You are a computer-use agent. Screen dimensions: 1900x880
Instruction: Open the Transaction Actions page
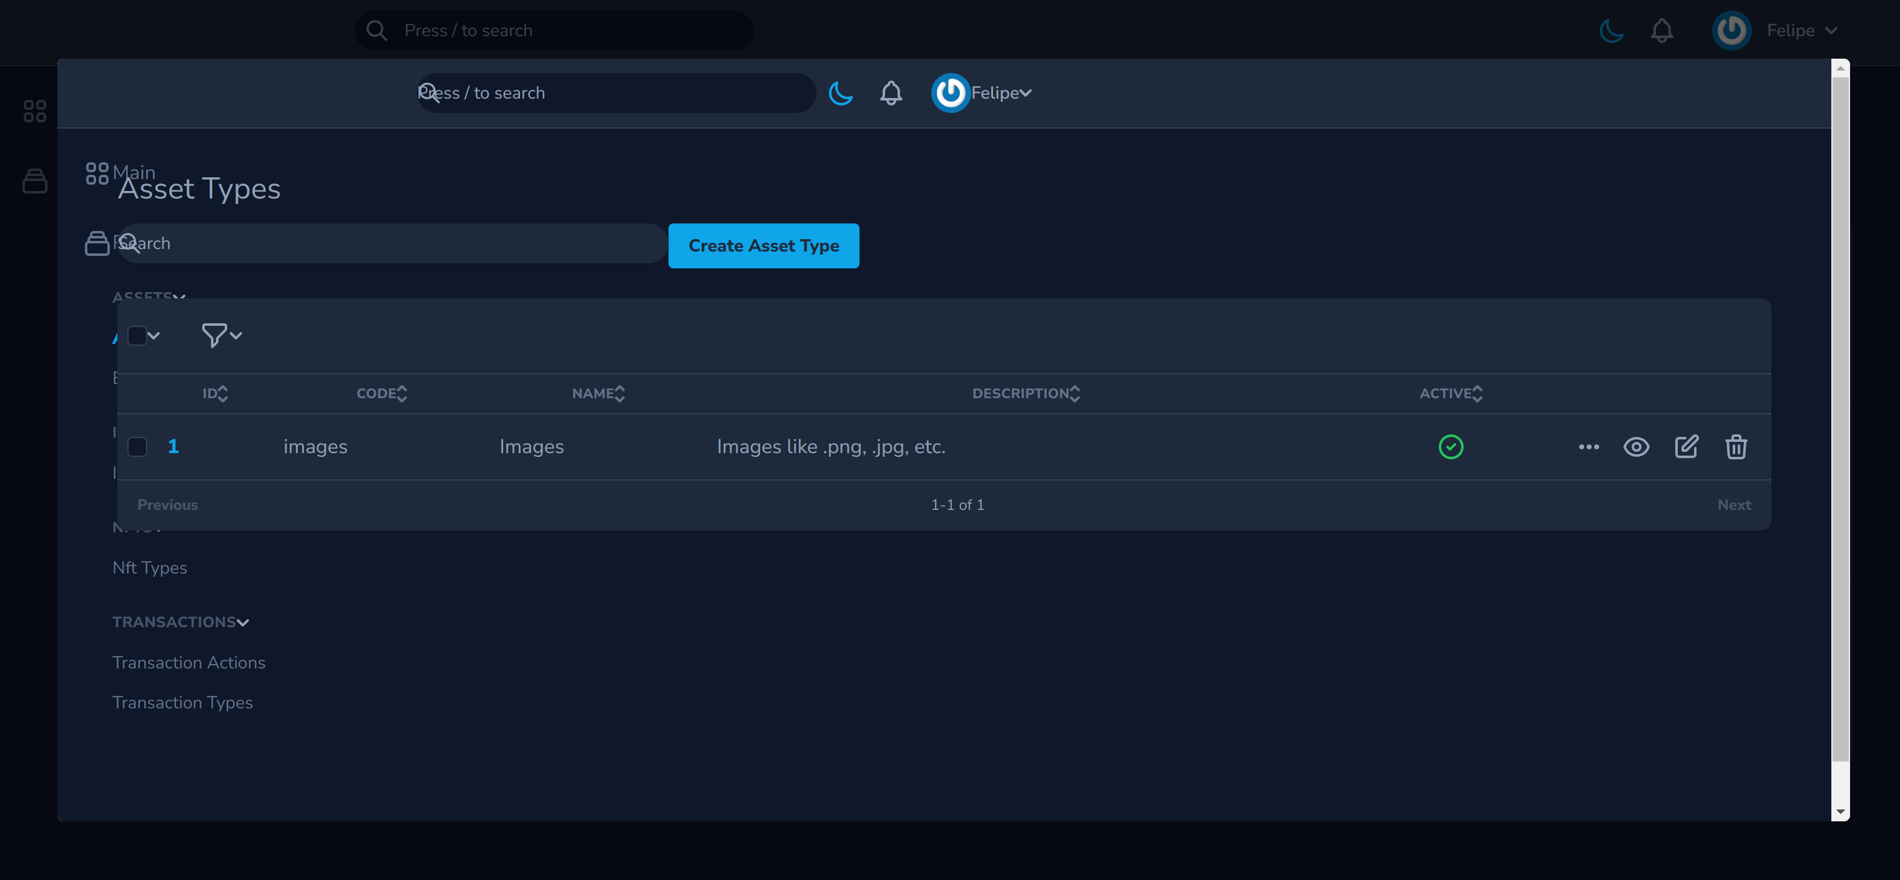click(189, 662)
